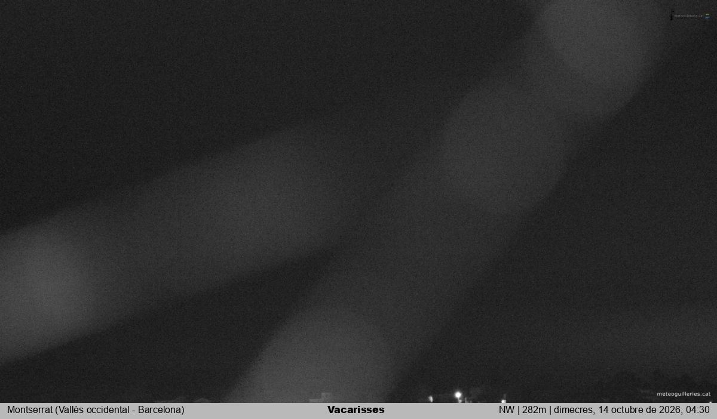The height and width of the screenshot is (419, 717).
Task: Select the bold "Vacarisses" location title
Action: 356,410
